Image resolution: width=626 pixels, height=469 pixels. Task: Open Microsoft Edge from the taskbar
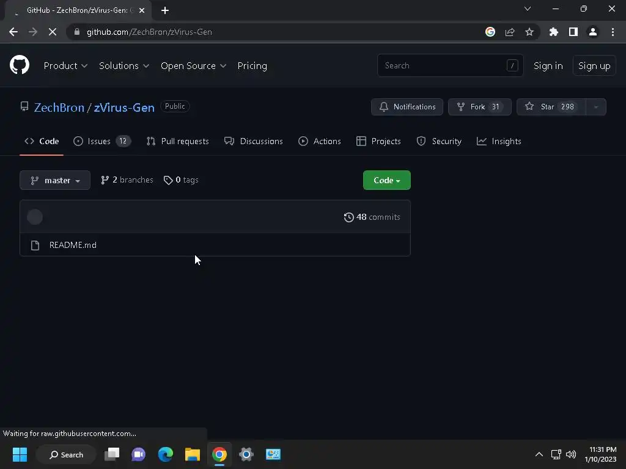tap(165, 454)
